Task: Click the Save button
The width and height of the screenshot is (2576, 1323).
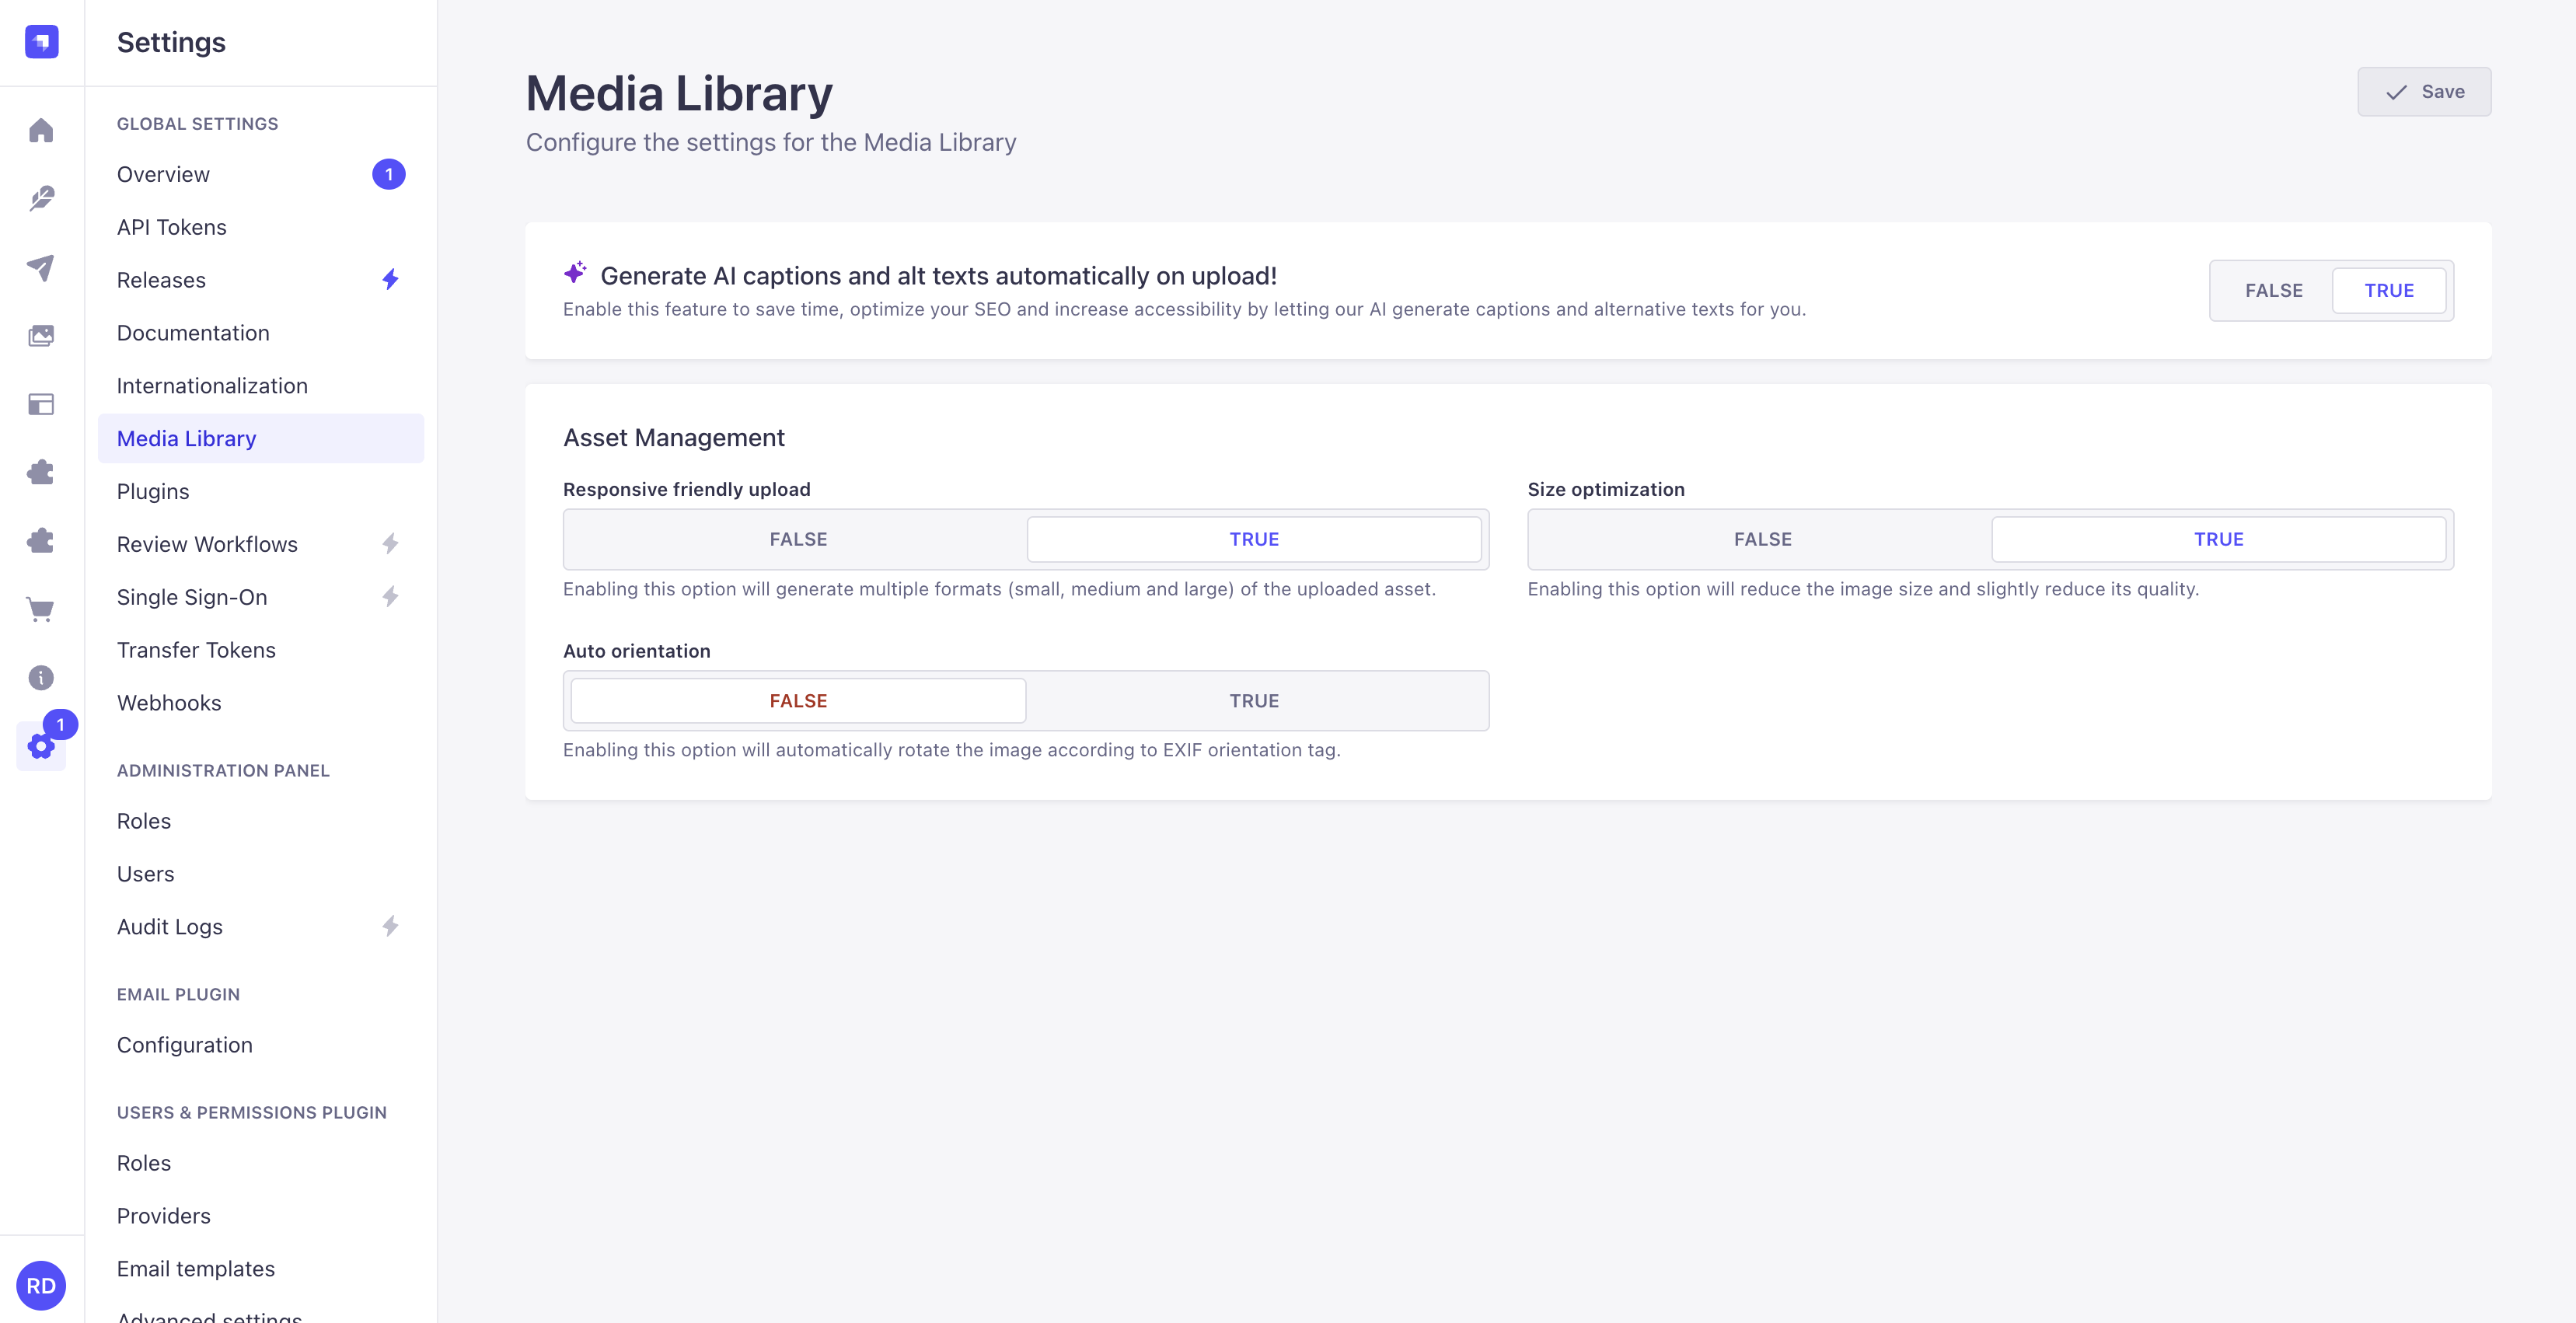Action: coord(2424,91)
